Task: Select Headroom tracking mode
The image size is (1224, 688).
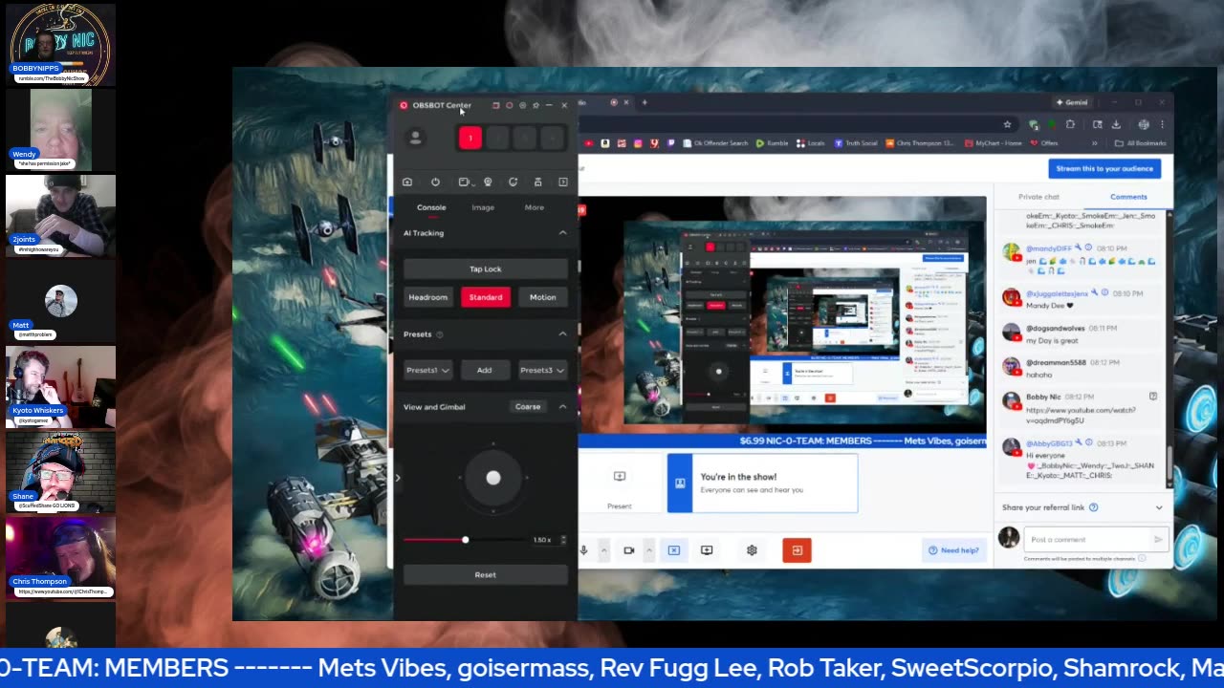Action: click(427, 297)
